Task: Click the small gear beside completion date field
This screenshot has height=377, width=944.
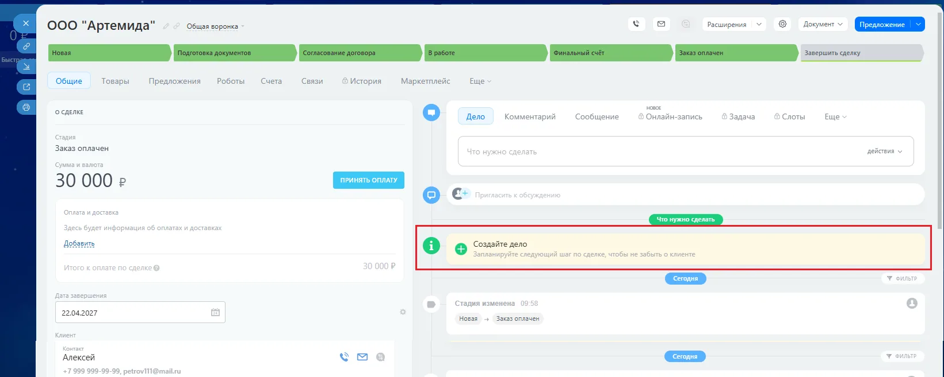Action: click(403, 312)
